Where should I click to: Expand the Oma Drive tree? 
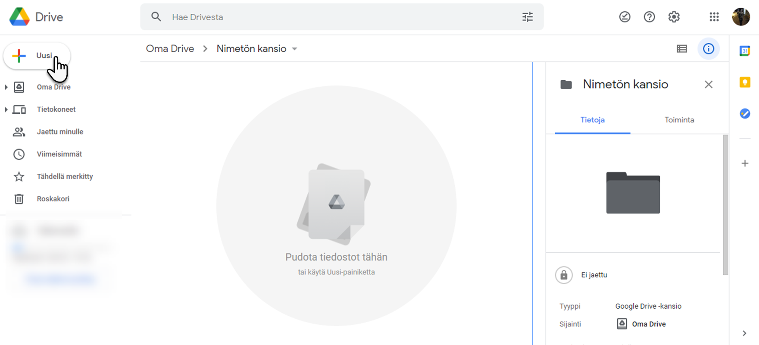6,87
